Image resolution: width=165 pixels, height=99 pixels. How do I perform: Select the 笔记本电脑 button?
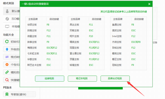tap(82, 78)
